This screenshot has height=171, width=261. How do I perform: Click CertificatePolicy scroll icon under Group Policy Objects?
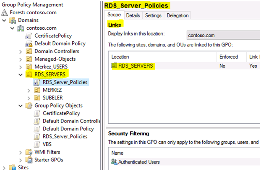click(x=37, y=113)
